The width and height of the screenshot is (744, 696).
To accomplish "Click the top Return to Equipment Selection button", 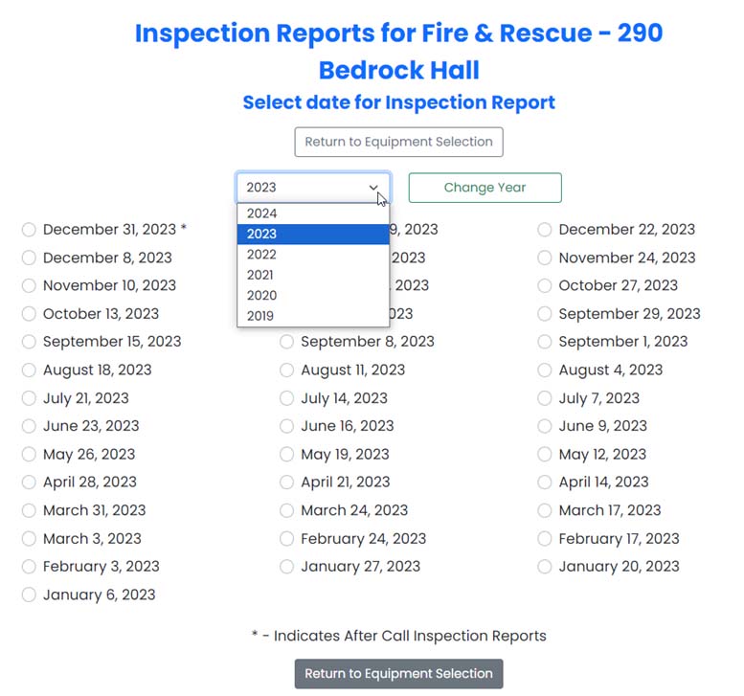I will click(398, 142).
